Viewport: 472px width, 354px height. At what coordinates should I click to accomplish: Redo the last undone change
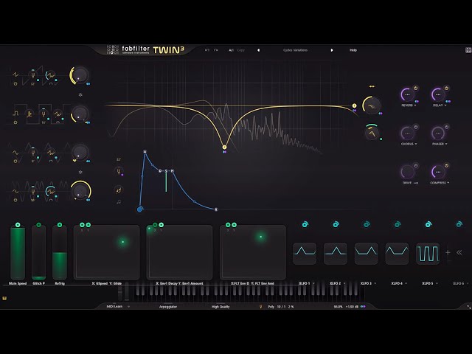[216, 50]
